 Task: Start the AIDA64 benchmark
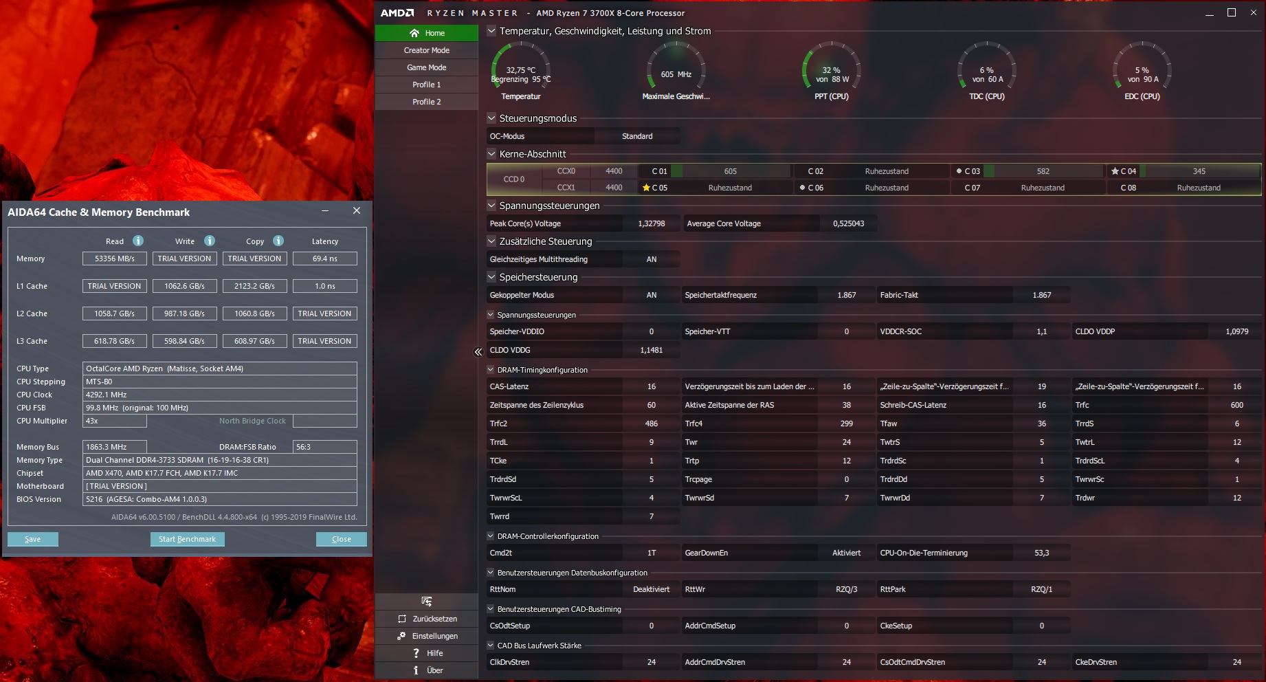pos(187,539)
